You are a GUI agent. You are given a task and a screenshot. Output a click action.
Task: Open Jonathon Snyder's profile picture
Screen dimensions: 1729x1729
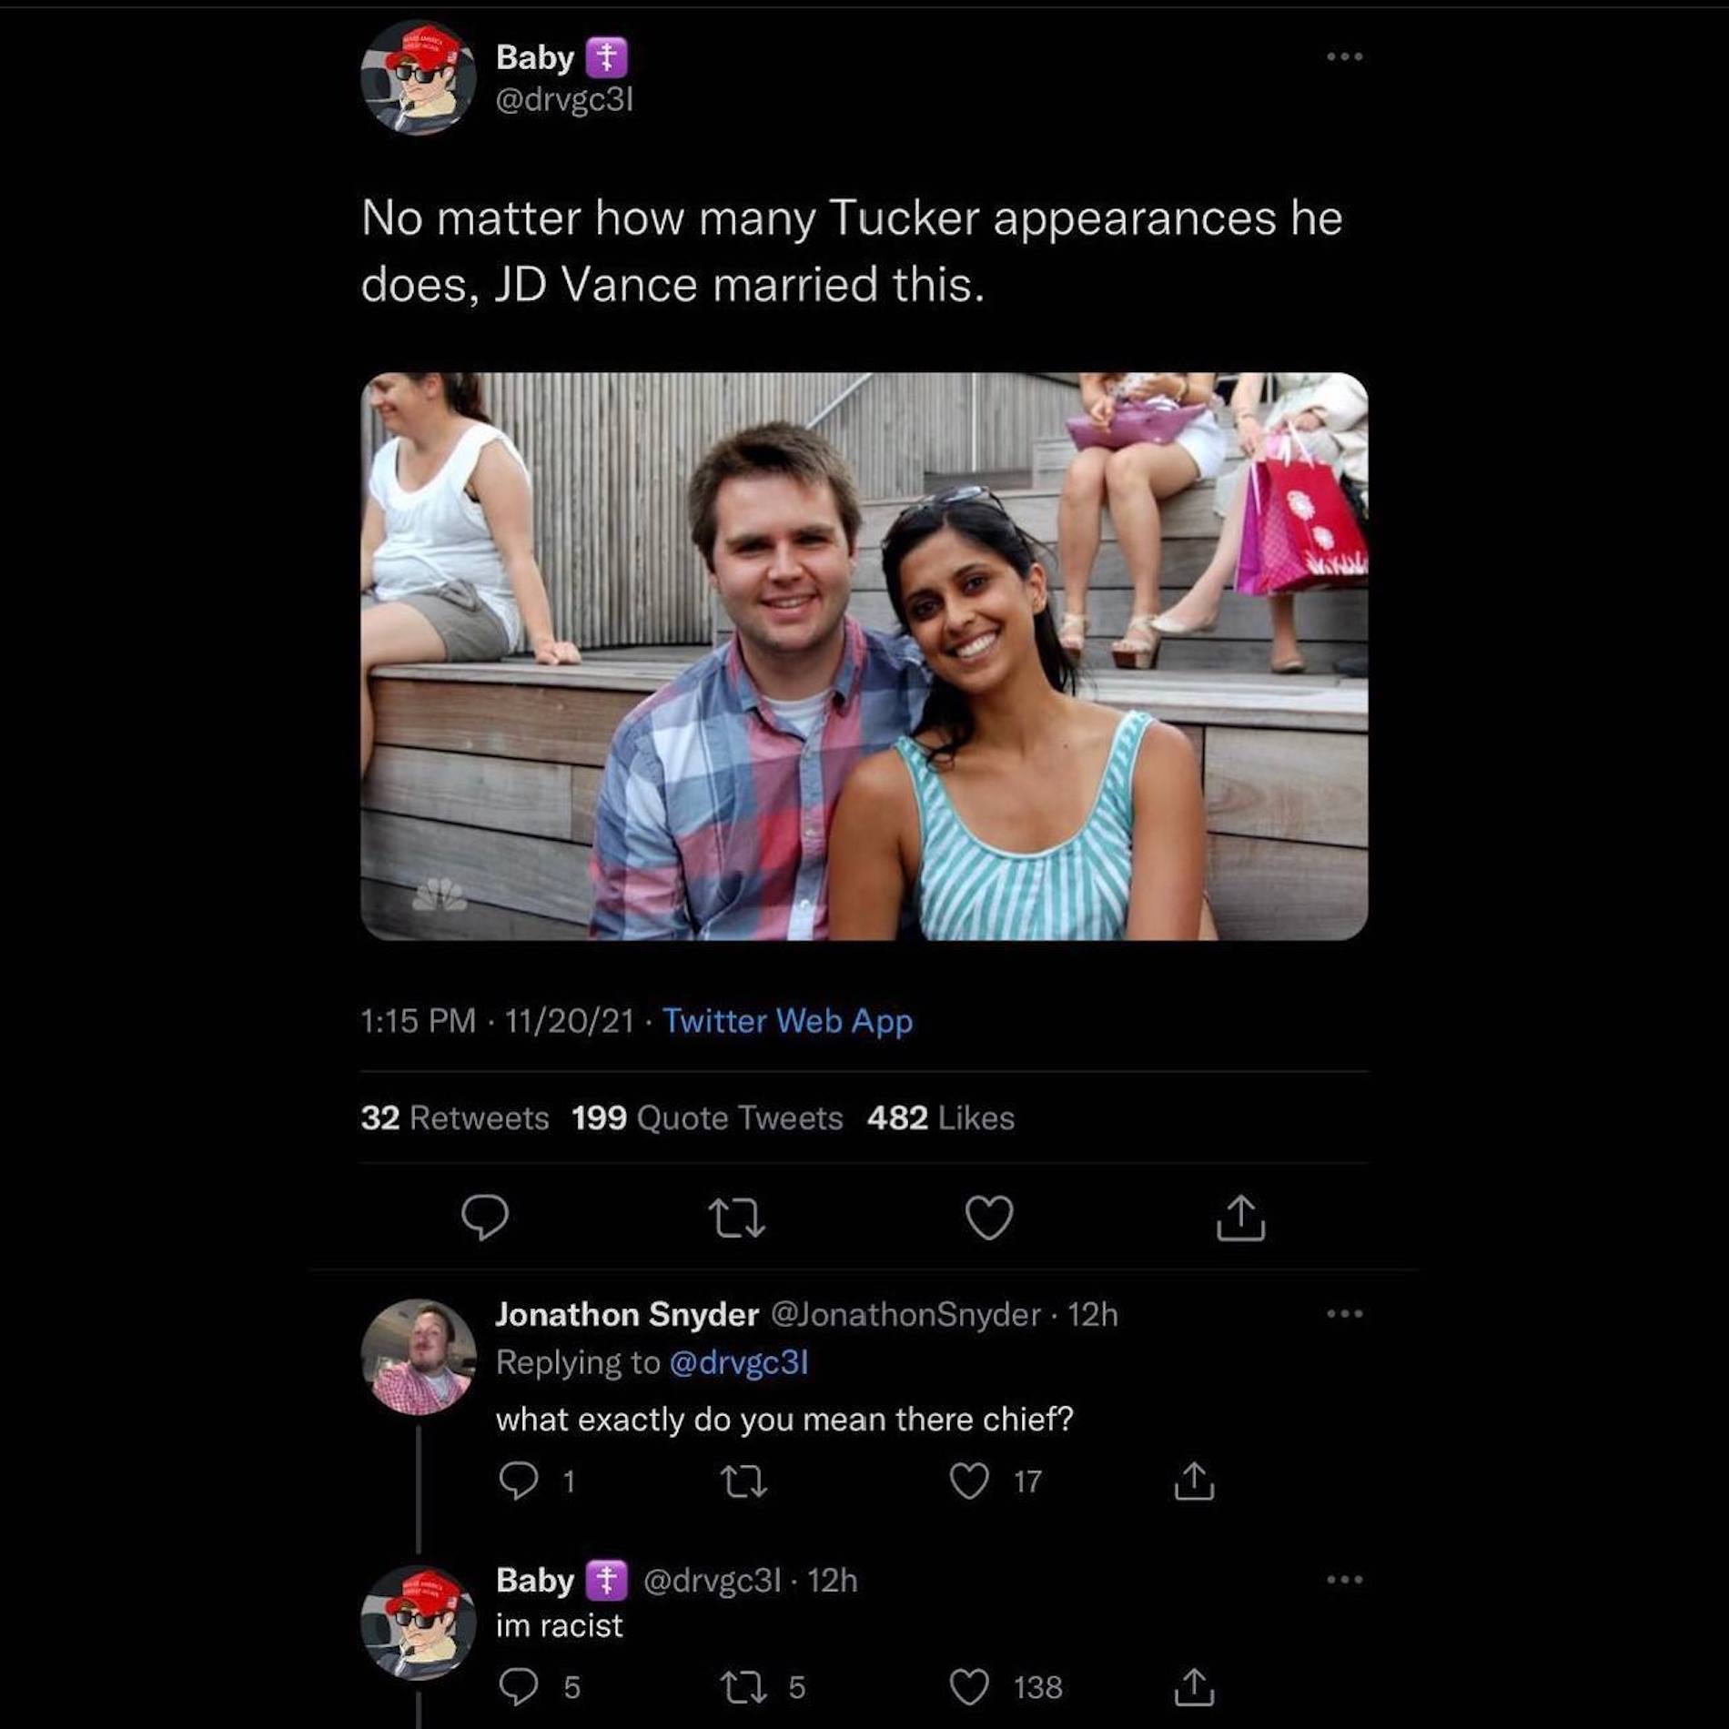point(418,1357)
